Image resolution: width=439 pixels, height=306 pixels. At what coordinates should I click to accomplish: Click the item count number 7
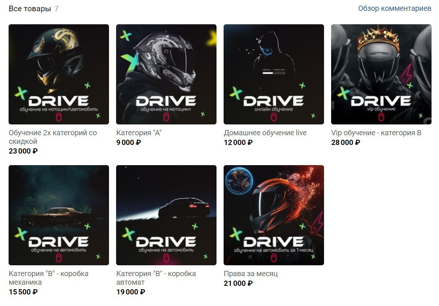pos(57,9)
